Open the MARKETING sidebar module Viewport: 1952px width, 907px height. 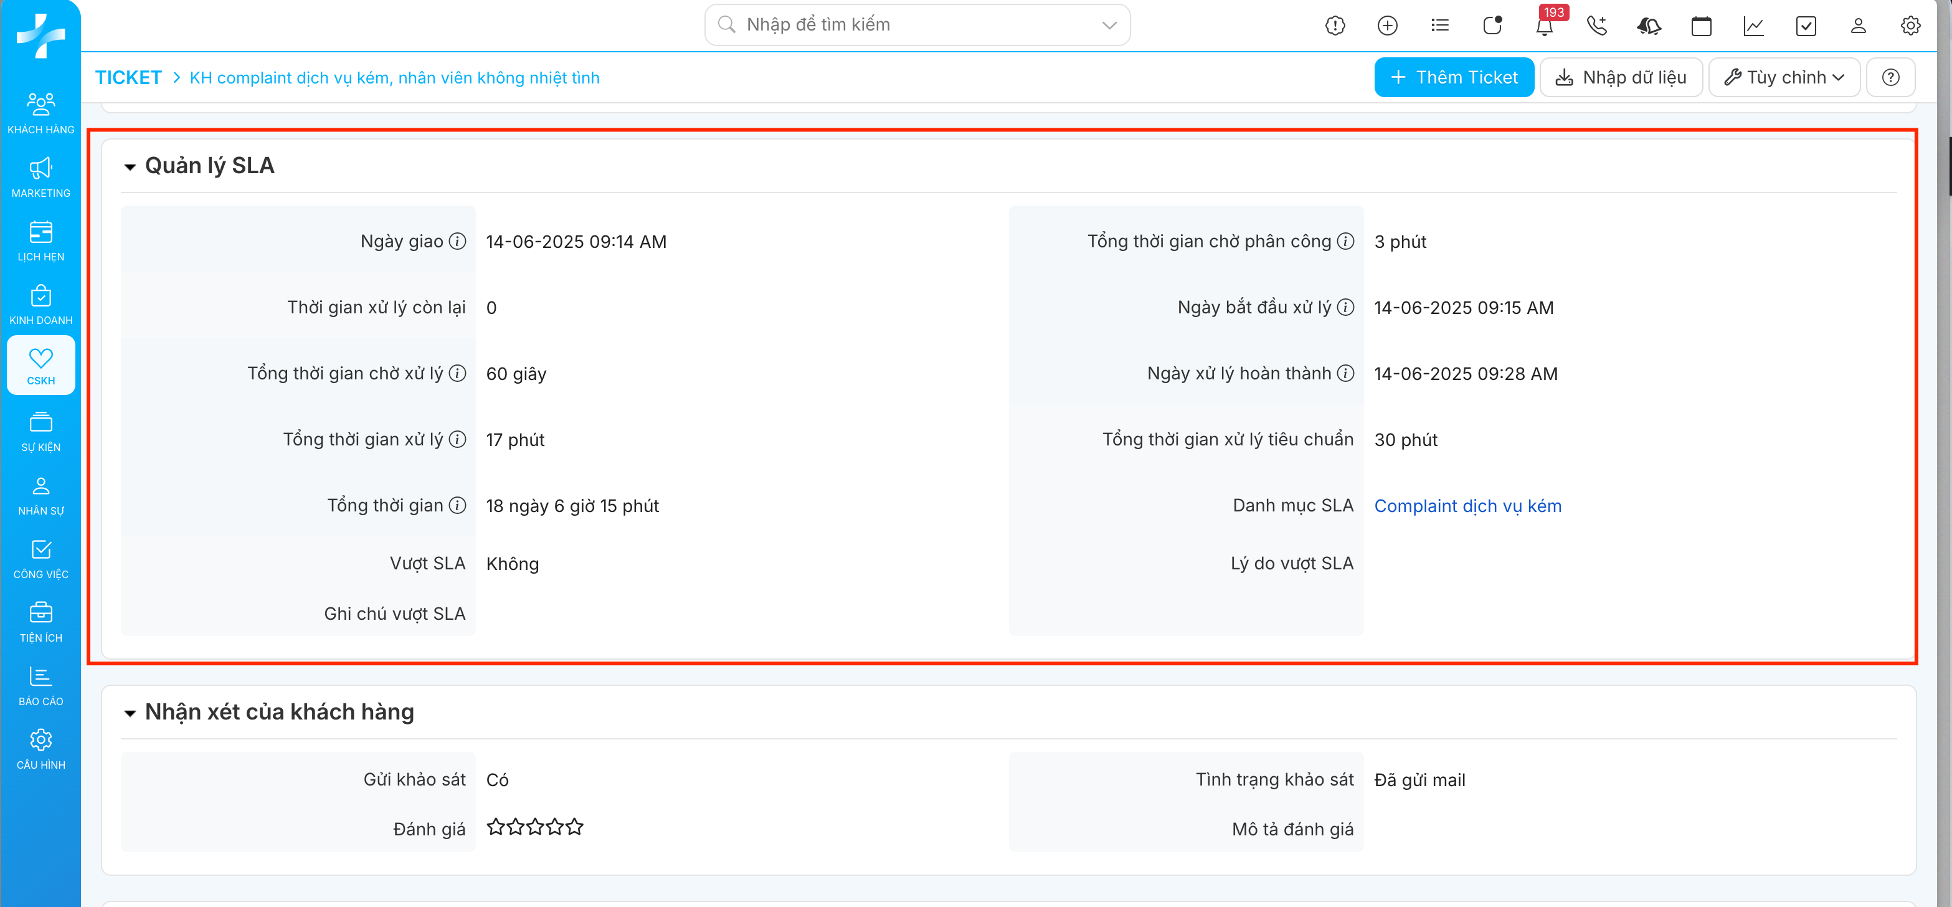click(41, 178)
